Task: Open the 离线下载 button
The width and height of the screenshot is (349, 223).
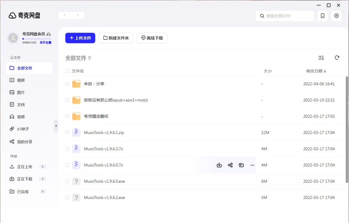Action: tap(152, 38)
